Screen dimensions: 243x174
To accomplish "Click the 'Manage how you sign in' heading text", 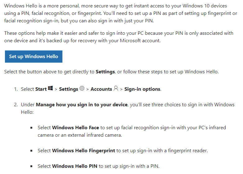I will pos(82,105).
